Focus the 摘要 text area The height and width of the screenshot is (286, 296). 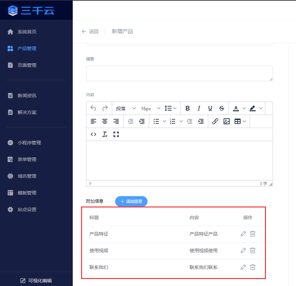pyautogui.click(x=179, y=74)
